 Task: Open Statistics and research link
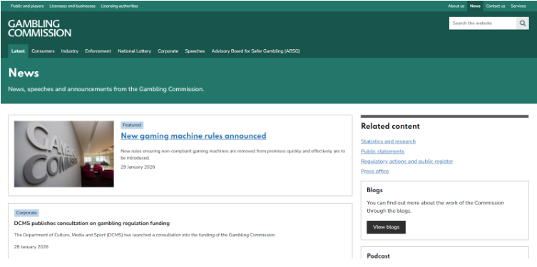point(389,141)
